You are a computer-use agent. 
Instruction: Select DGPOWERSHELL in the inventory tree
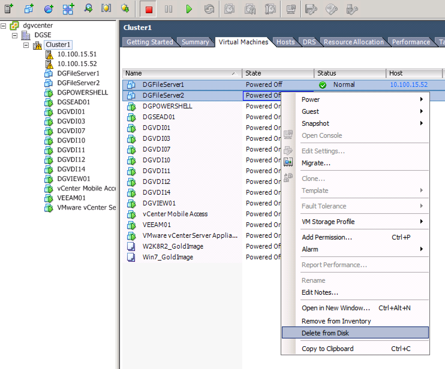pyautogui.click(x=82, y=93)
